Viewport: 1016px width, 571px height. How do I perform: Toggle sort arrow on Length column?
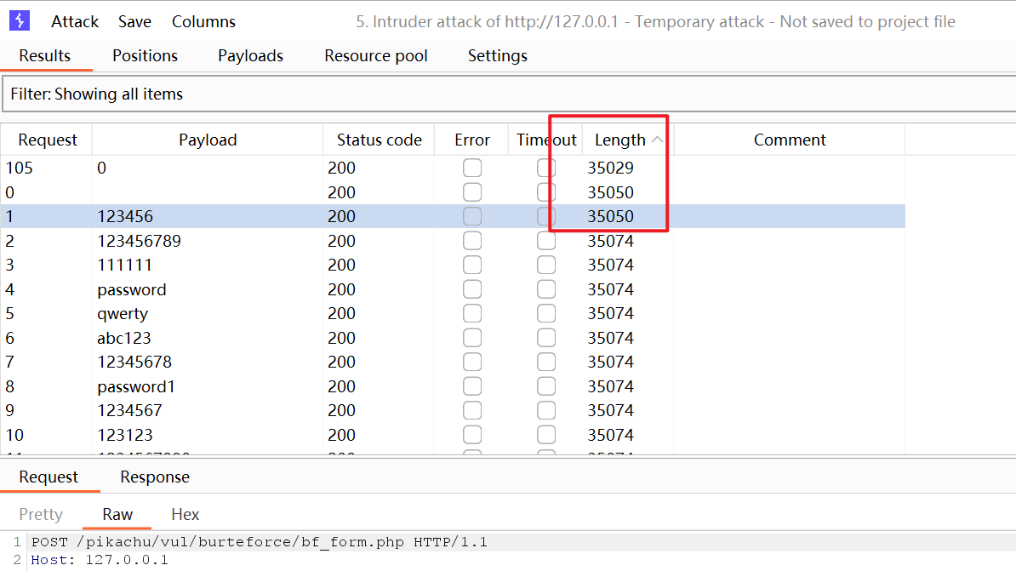(657, 140)
